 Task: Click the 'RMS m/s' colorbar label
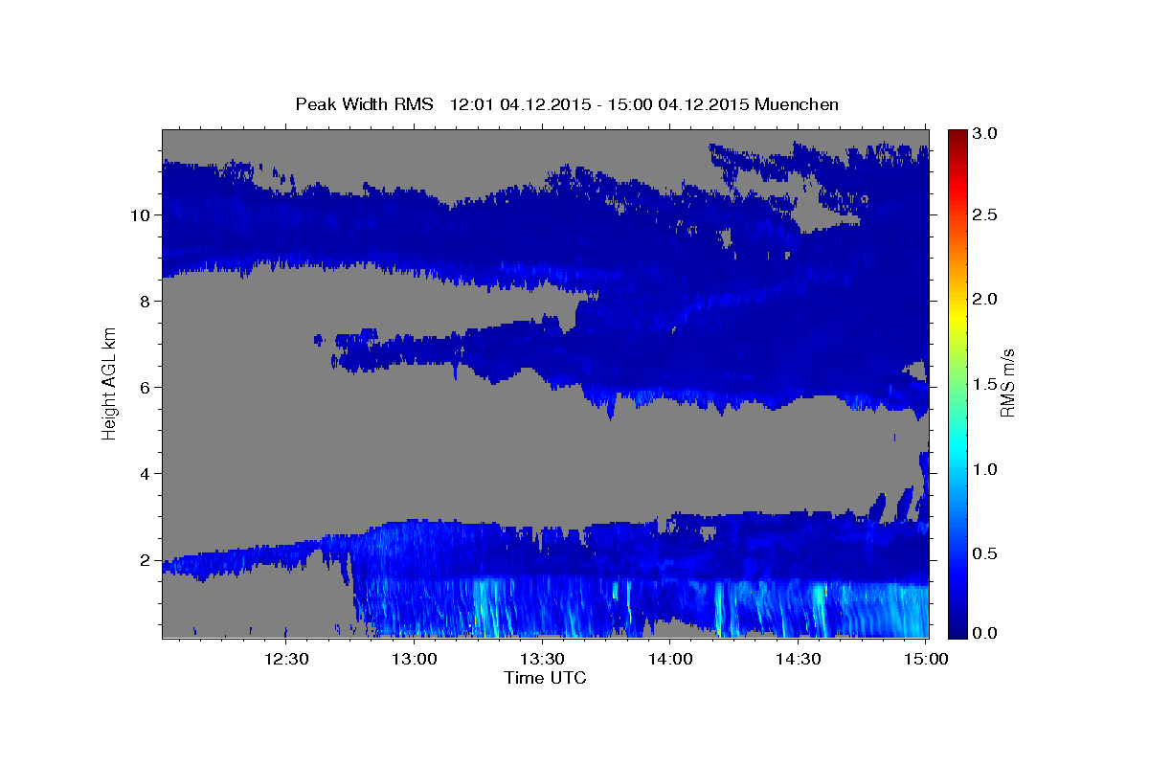pyautogui.click(x=1007, y=382)
